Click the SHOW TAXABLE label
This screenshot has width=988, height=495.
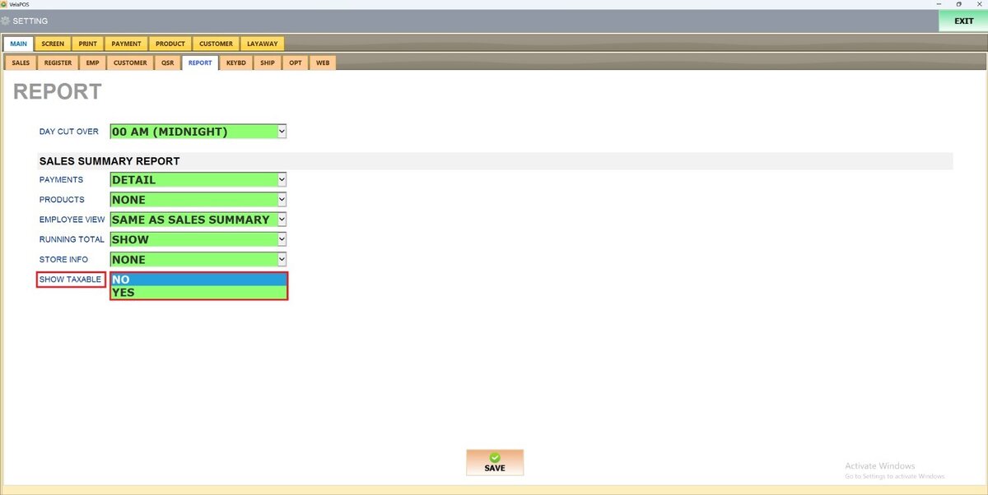pos(71,280)
